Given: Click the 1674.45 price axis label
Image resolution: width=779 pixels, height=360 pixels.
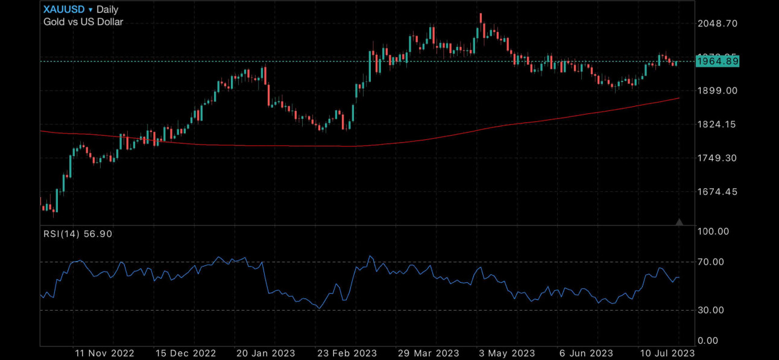Looking at the screenshot, I should point(717,192).
